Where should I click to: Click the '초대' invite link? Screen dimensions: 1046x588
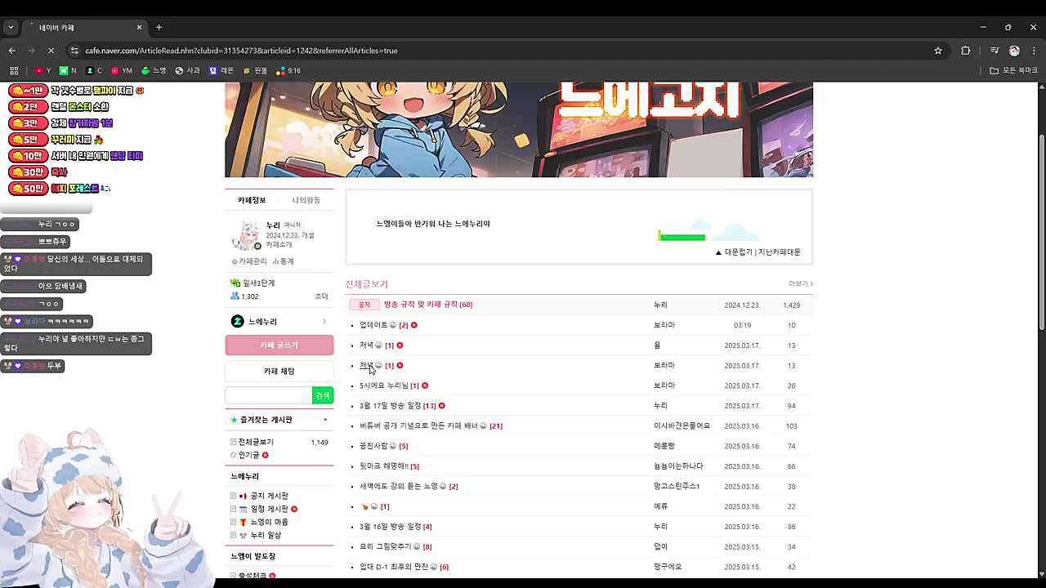pos(322,296)
